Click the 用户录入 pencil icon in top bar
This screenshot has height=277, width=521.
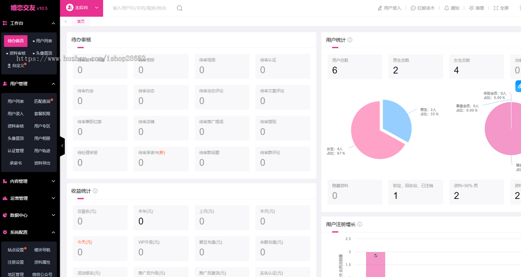380,8
